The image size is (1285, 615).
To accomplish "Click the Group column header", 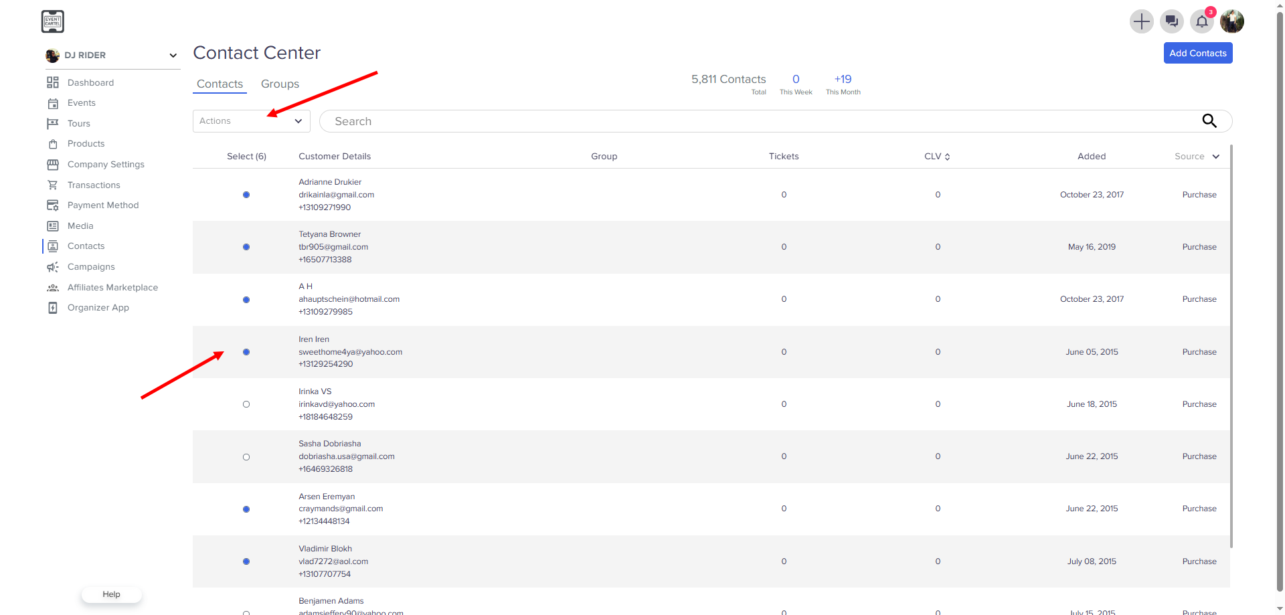I will tap(604, 157).
